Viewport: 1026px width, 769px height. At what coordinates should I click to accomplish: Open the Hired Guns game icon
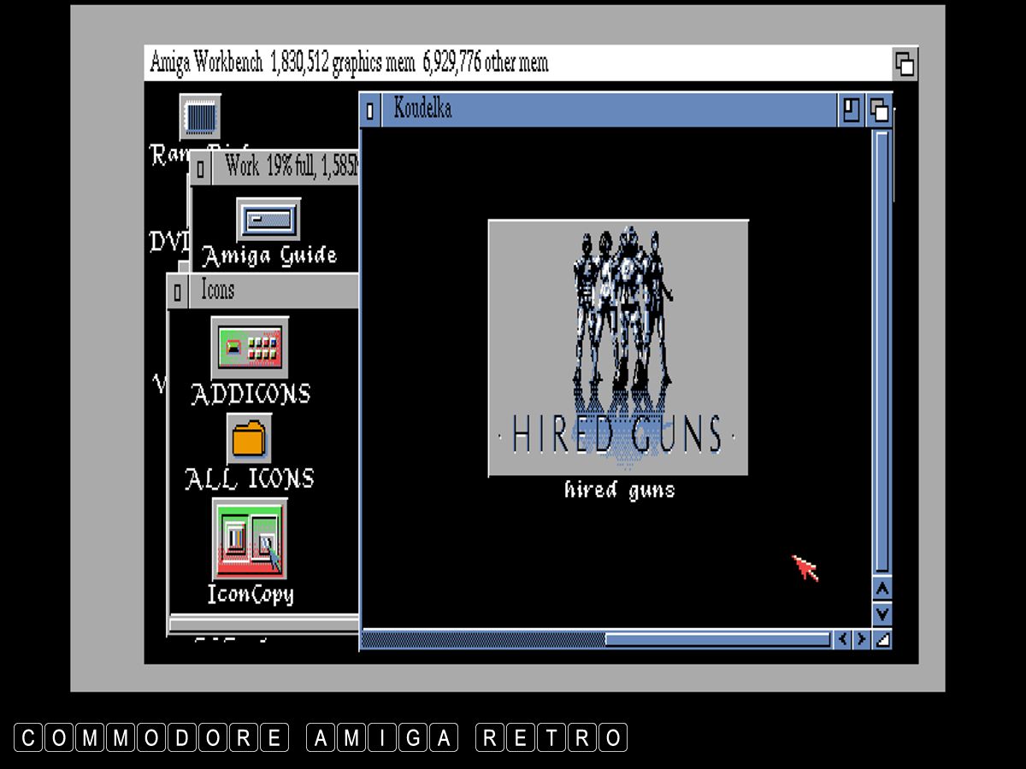(617, 348)
